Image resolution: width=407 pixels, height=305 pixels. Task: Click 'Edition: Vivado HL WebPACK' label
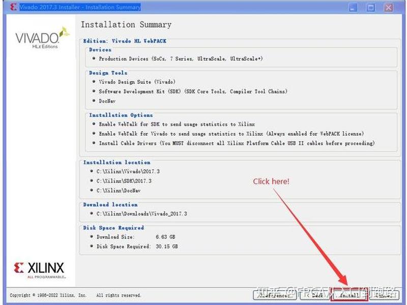point(125,41)
